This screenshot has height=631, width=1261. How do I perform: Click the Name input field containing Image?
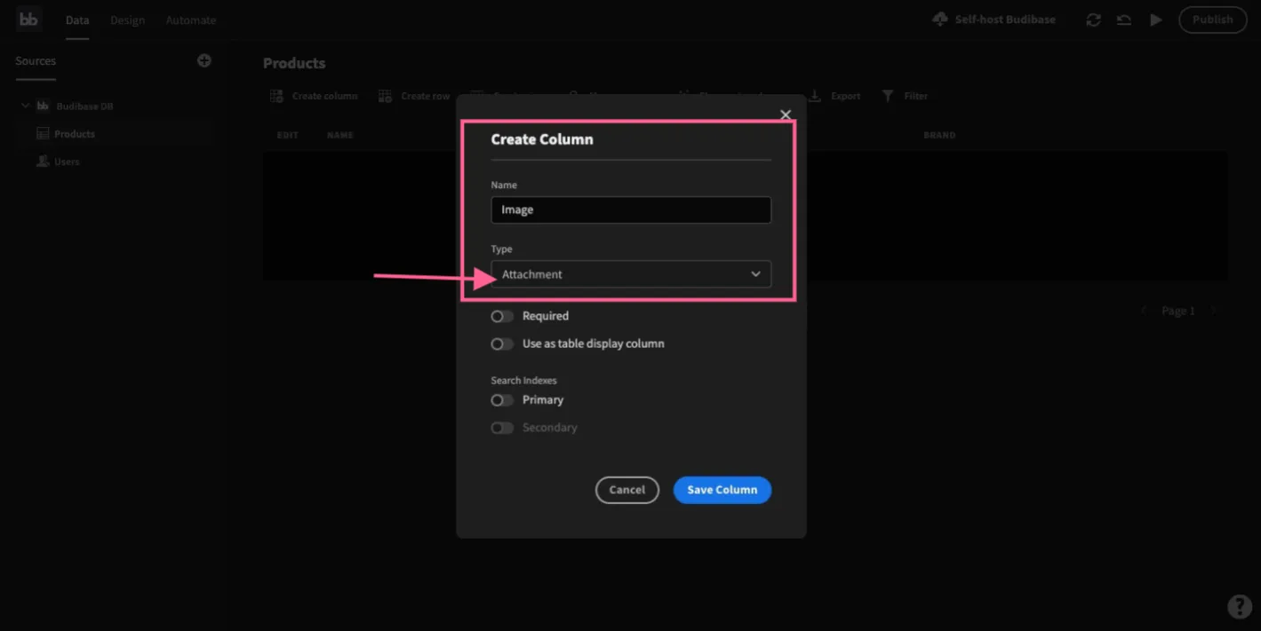pyautogui.click(x=631, y=209)
